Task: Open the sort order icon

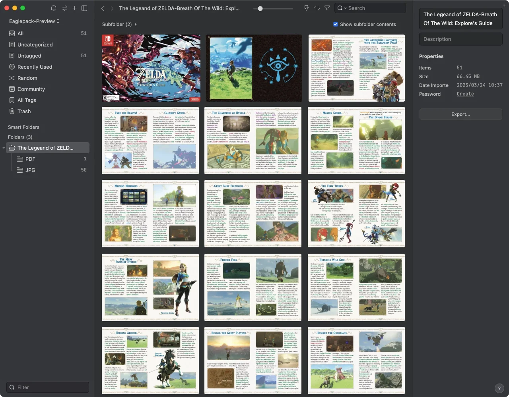Action: tap(317, 8)
